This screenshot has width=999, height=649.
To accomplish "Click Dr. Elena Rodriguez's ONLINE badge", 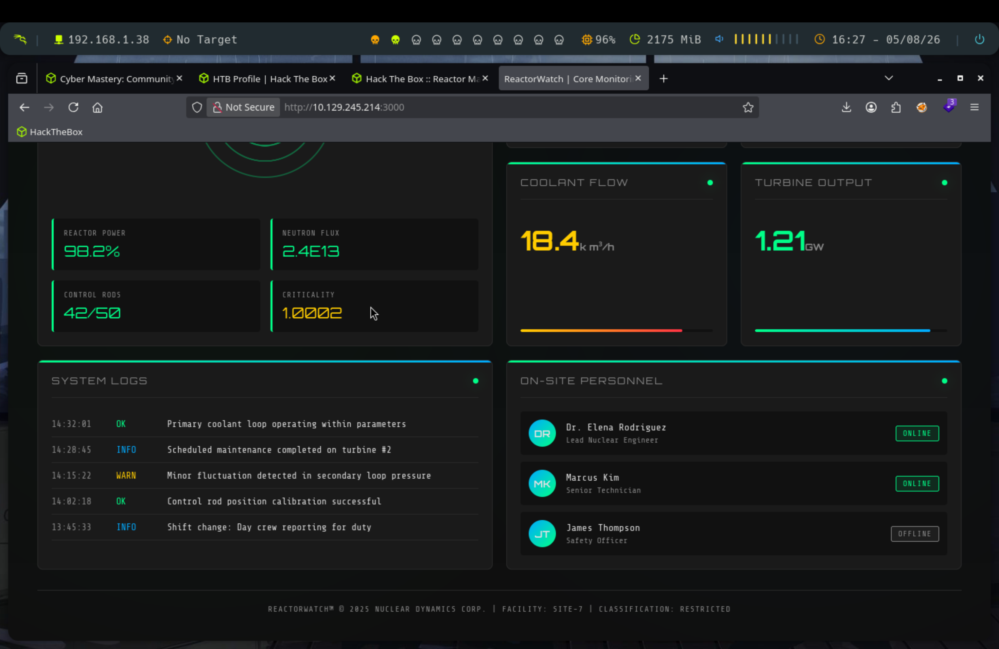I will tap(917, 433).
